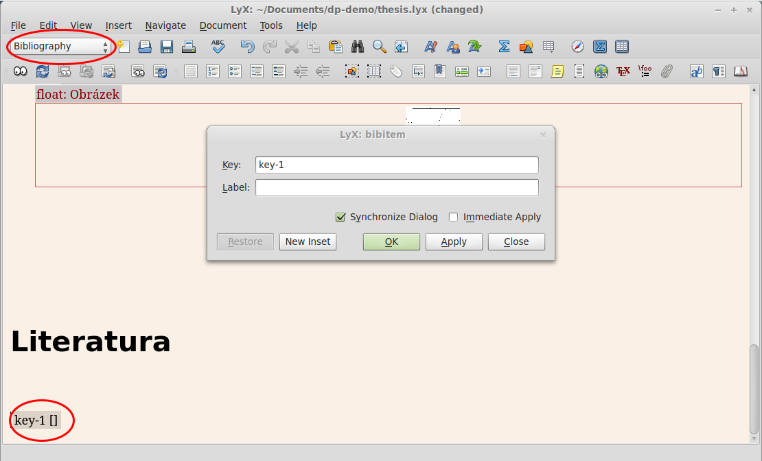
Task: Expand the insert table dropdown icon
Action: tap(622, 47)
